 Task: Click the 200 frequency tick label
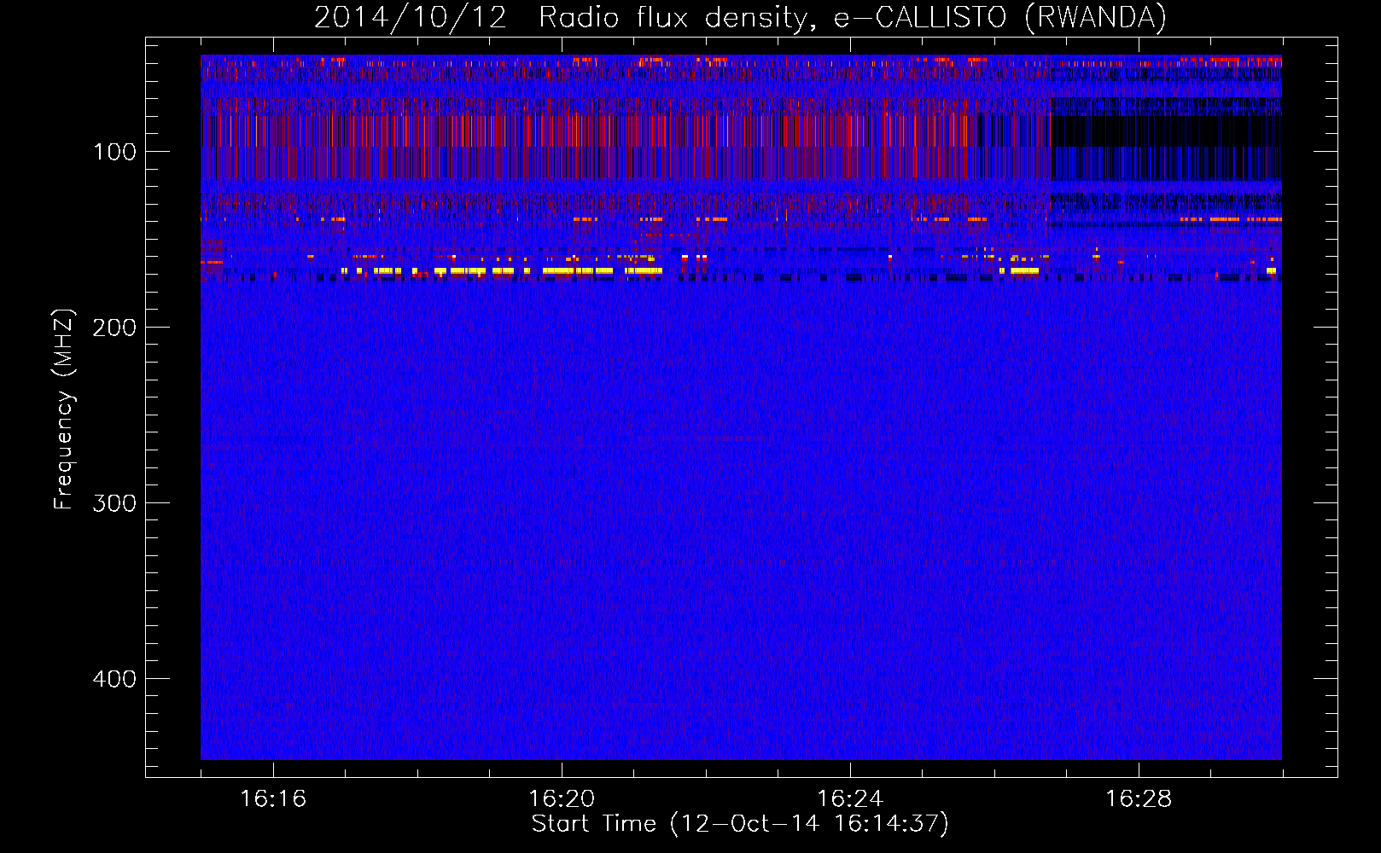pos(114,328)
